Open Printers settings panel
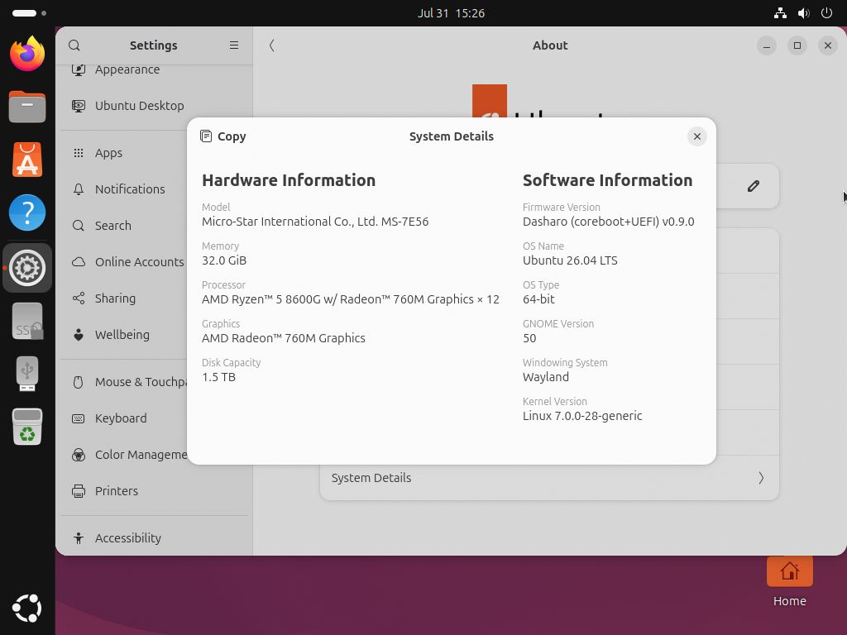Screen dimensions: 847x635 (x=154, y=491)
